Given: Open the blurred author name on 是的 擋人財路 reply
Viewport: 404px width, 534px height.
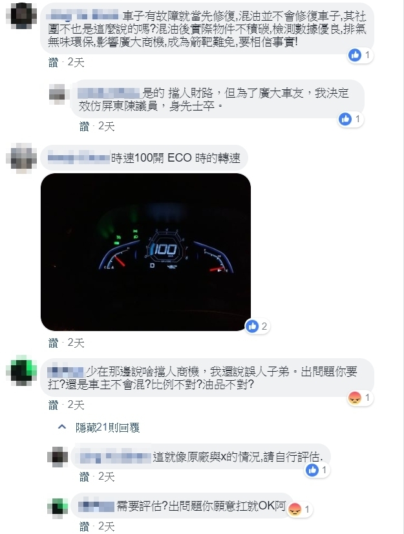Looking at the screenshot, I should coord(109,93).
